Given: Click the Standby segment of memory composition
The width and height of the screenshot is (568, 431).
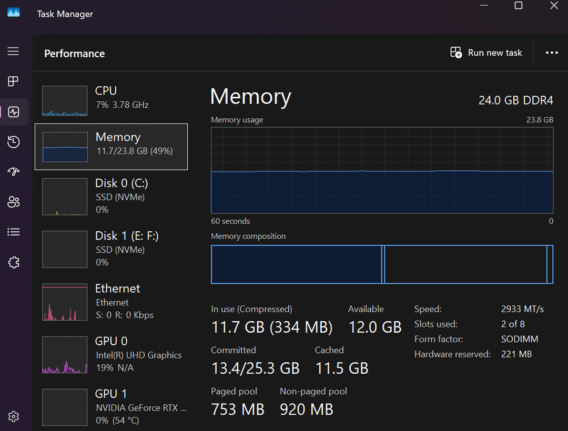Looking at the screenshot, I should coord(465,264).
